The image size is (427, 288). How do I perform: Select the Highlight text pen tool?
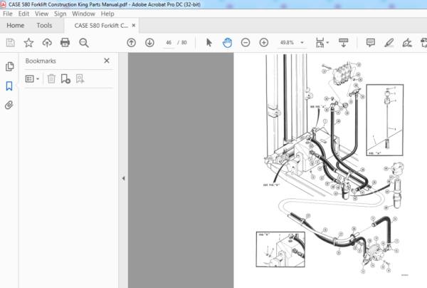tap(389, 43)
